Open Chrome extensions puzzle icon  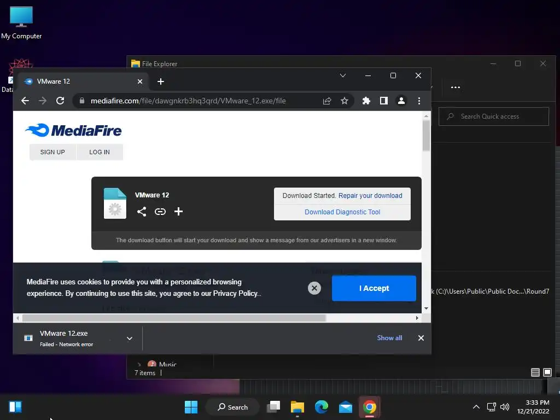(x=366, y=101)
